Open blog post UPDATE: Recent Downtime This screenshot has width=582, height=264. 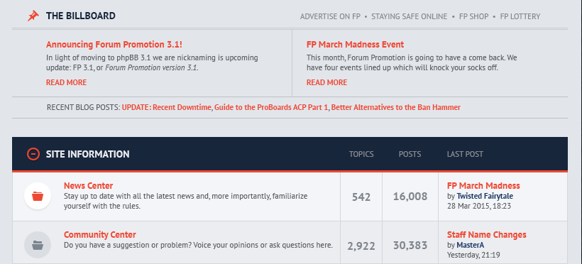coord(167,107)
